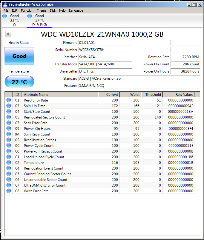This screenshot has height=240, width=204.
Task: Open the Help menu
Action: point(62,10)
